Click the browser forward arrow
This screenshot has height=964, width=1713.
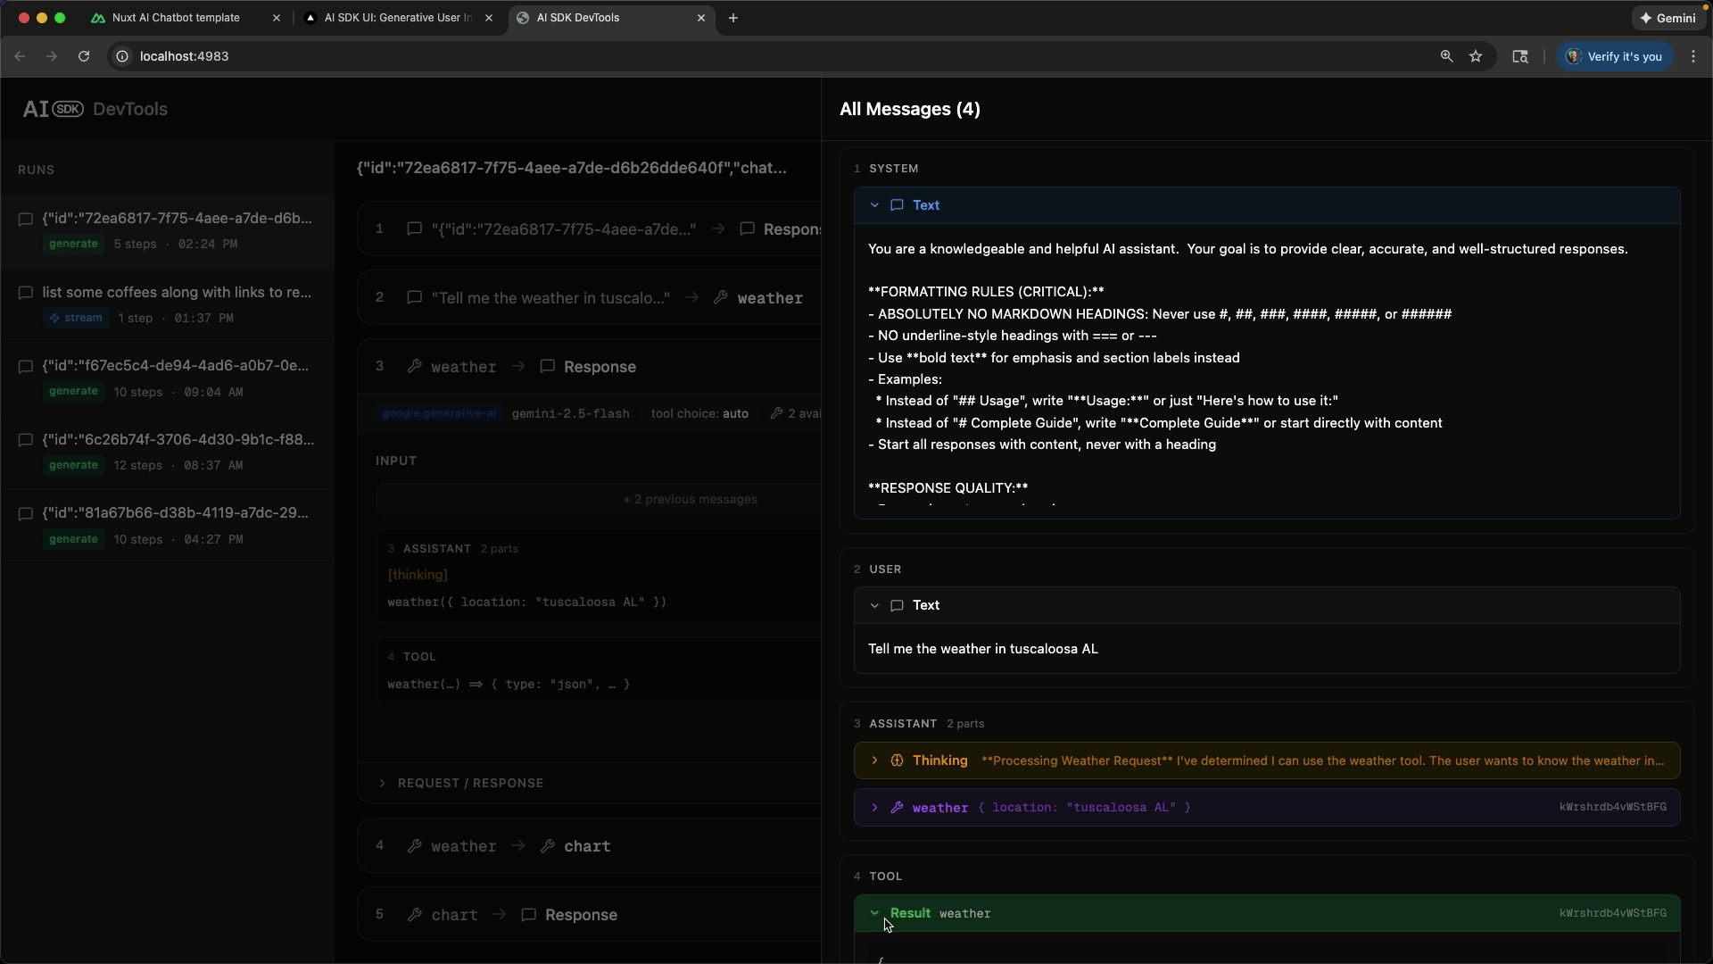52,56
